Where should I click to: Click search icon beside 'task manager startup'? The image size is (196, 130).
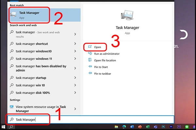pyautogui.click(x=12, y=78)
